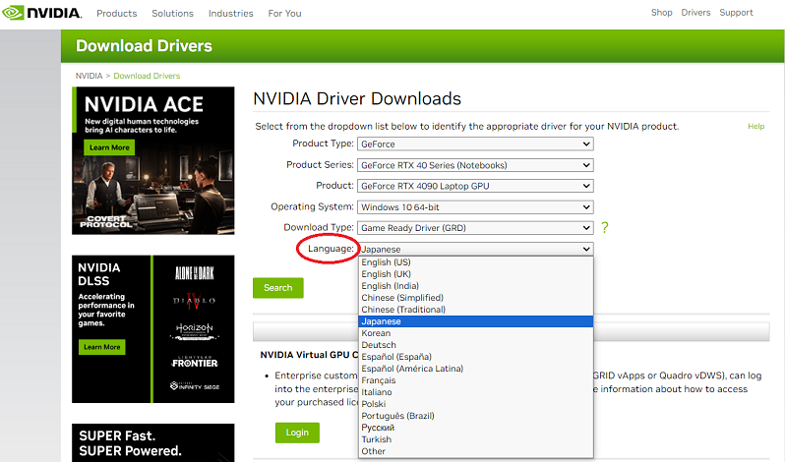Select Español (América Latina) option
Screen dimensions: 785x462
point(476,369)
